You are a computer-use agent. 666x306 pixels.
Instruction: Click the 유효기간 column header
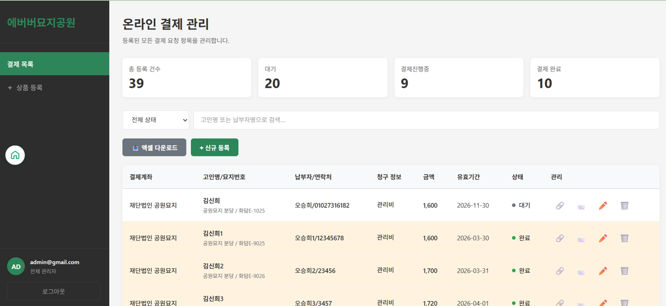pyautogui.click(x=468, y=177)
